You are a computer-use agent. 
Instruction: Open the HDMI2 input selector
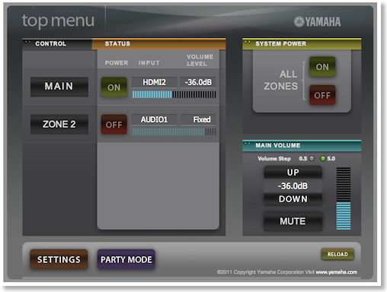154,82
